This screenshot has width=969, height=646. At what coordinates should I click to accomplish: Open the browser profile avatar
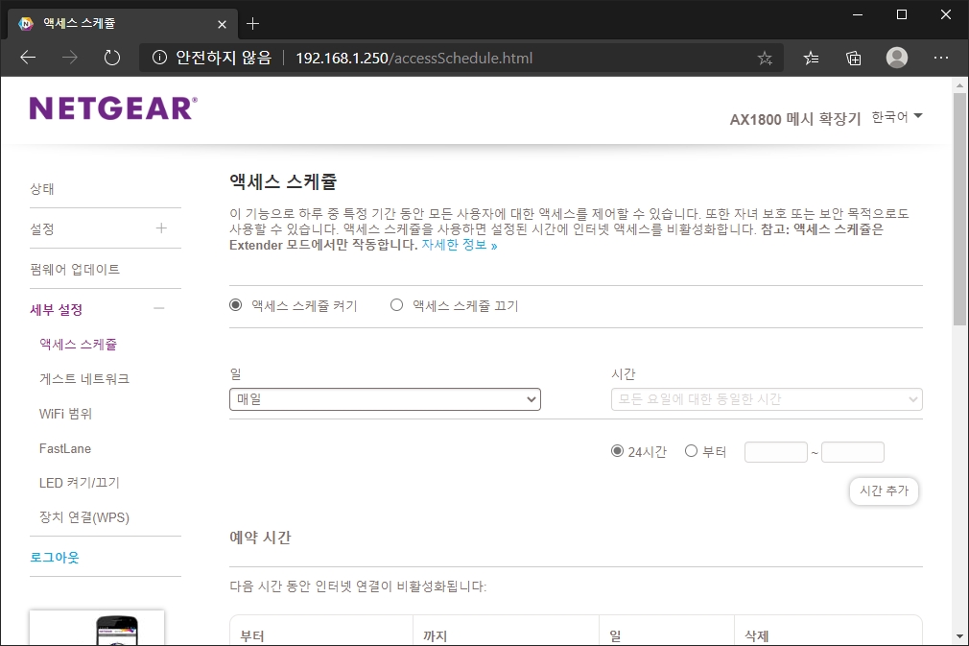tap(897, 58)
